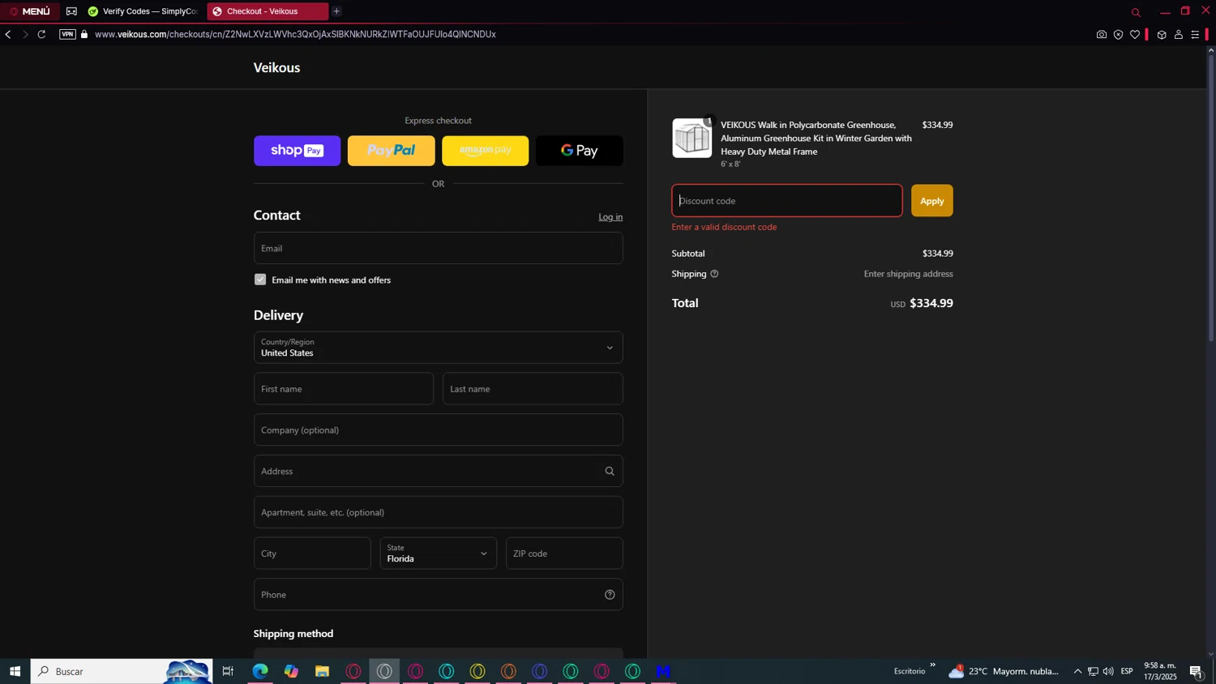Open the easy setup sliders icon
Viewport: 1216px width, 684px height.
1195,35
